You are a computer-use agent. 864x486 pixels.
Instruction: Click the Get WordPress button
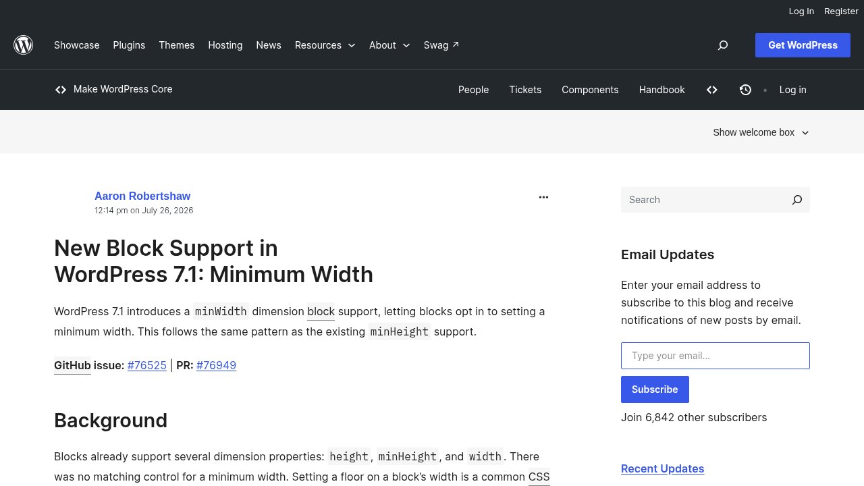(803, 45)
